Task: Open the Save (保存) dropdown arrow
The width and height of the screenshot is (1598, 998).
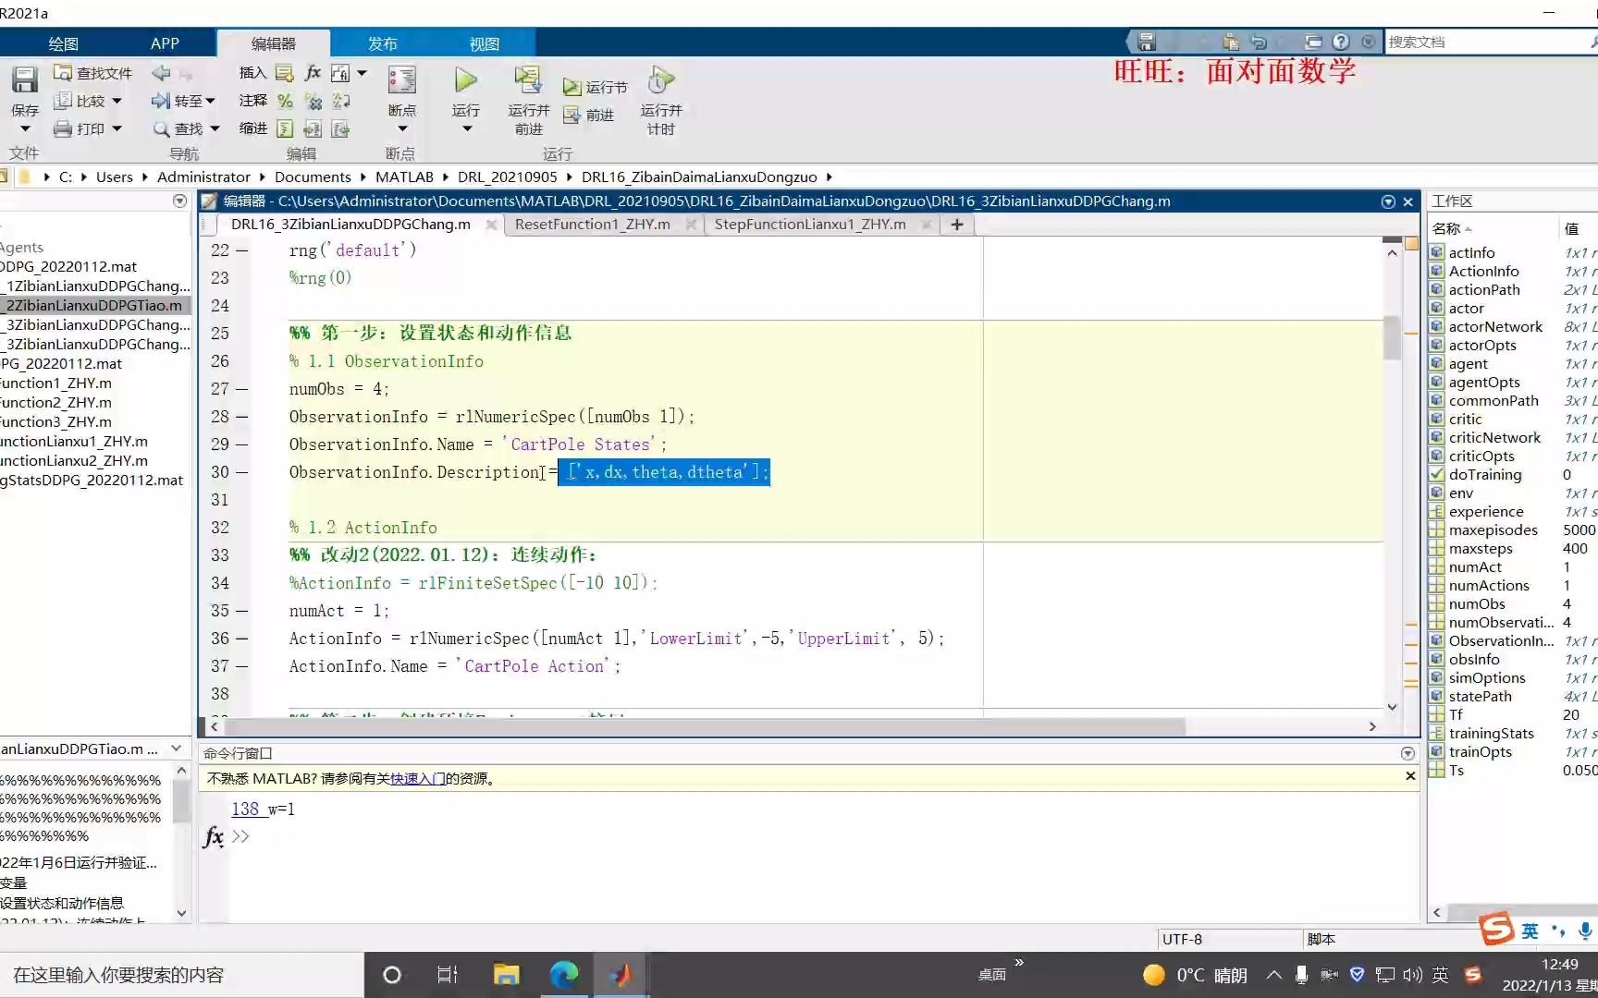Action: (25, 129)
